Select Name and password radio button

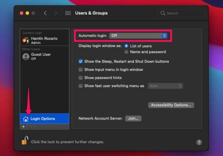[x=126, y=52]
